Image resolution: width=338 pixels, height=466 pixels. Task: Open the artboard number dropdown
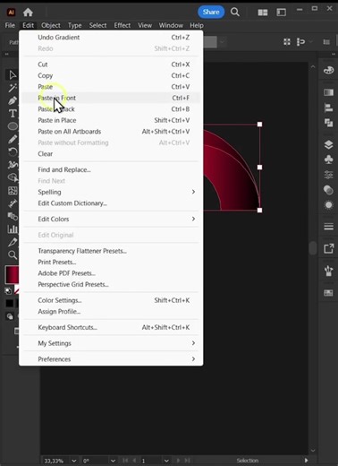(166, 461)
